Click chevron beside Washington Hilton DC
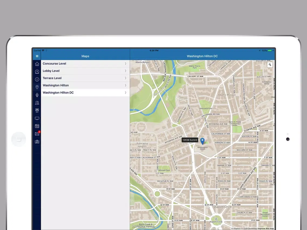 point(125,93)
